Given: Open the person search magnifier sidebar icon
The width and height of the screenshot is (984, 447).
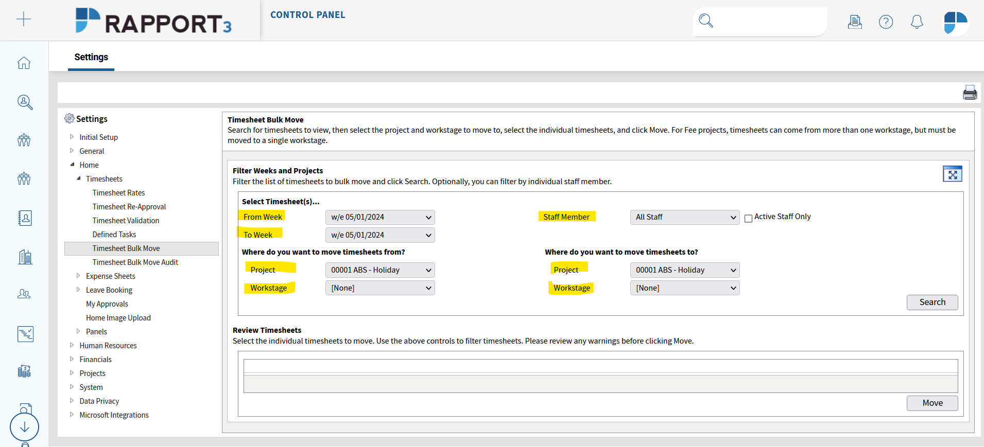Looking at the screenshot, I should pyautogui.click(x=25, y=102).
